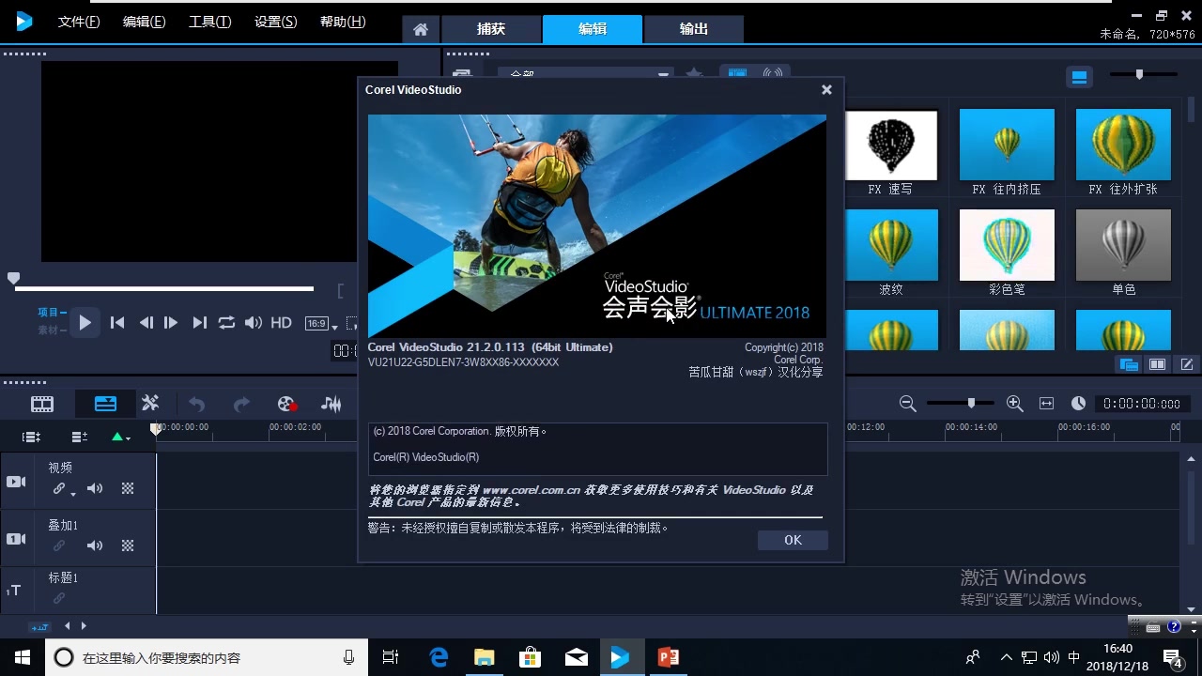This screenshot has width=1202, height=676.
Task: Play the preview video
Action: [85, 323]
